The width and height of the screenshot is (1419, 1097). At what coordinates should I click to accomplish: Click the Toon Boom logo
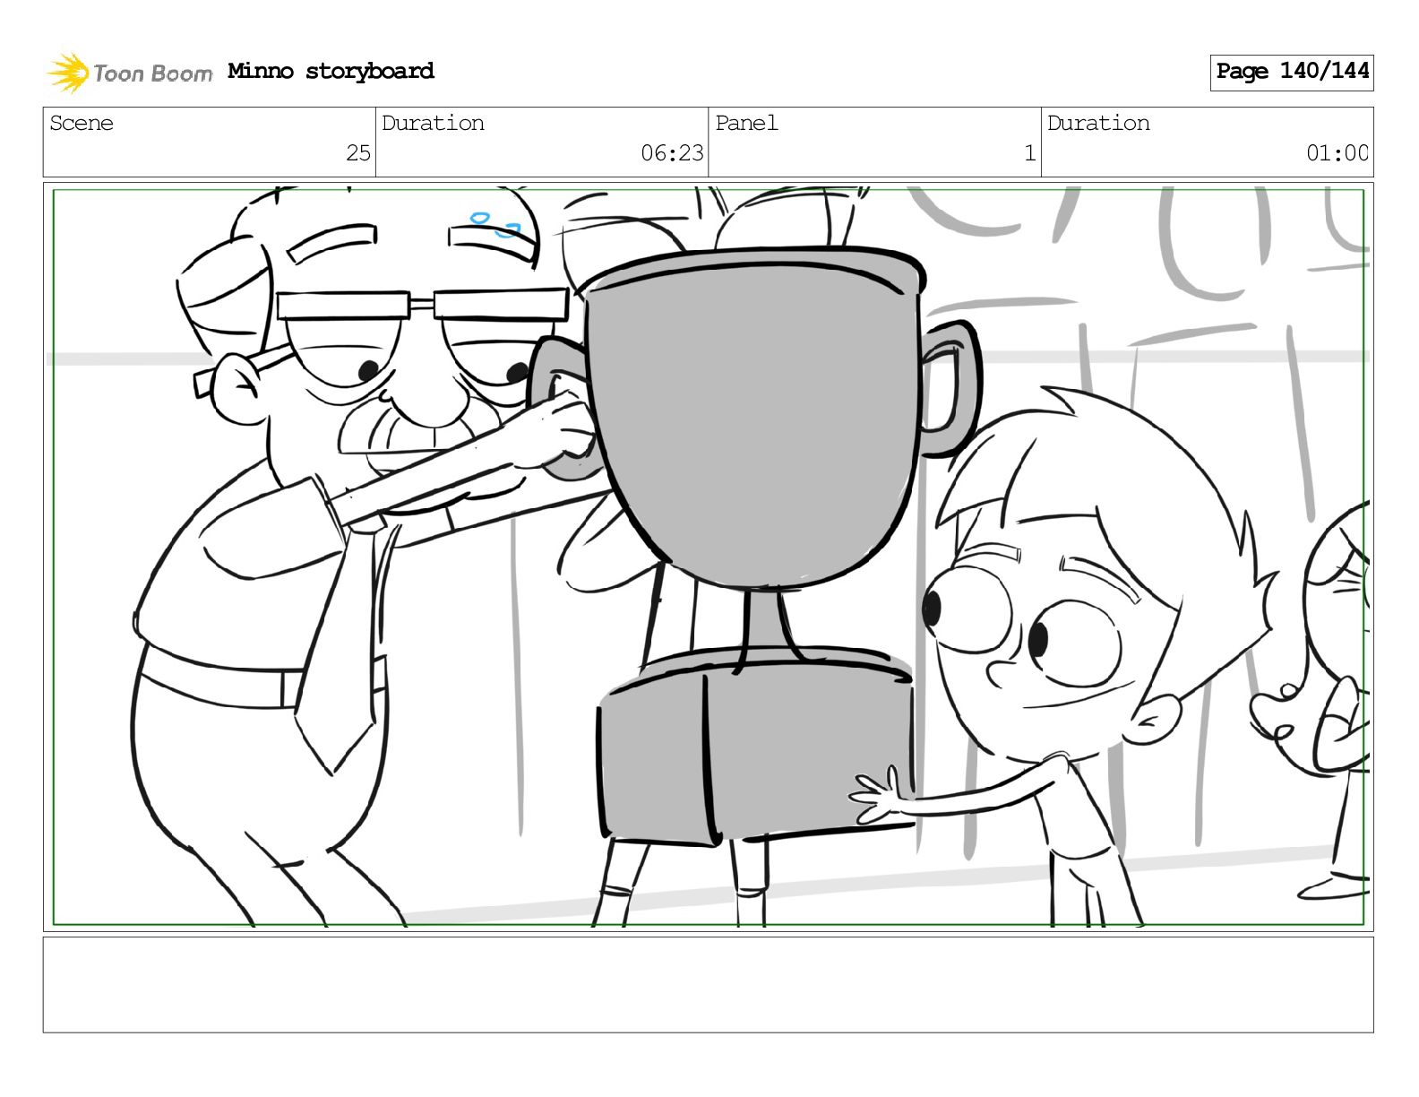pos(129,73)
